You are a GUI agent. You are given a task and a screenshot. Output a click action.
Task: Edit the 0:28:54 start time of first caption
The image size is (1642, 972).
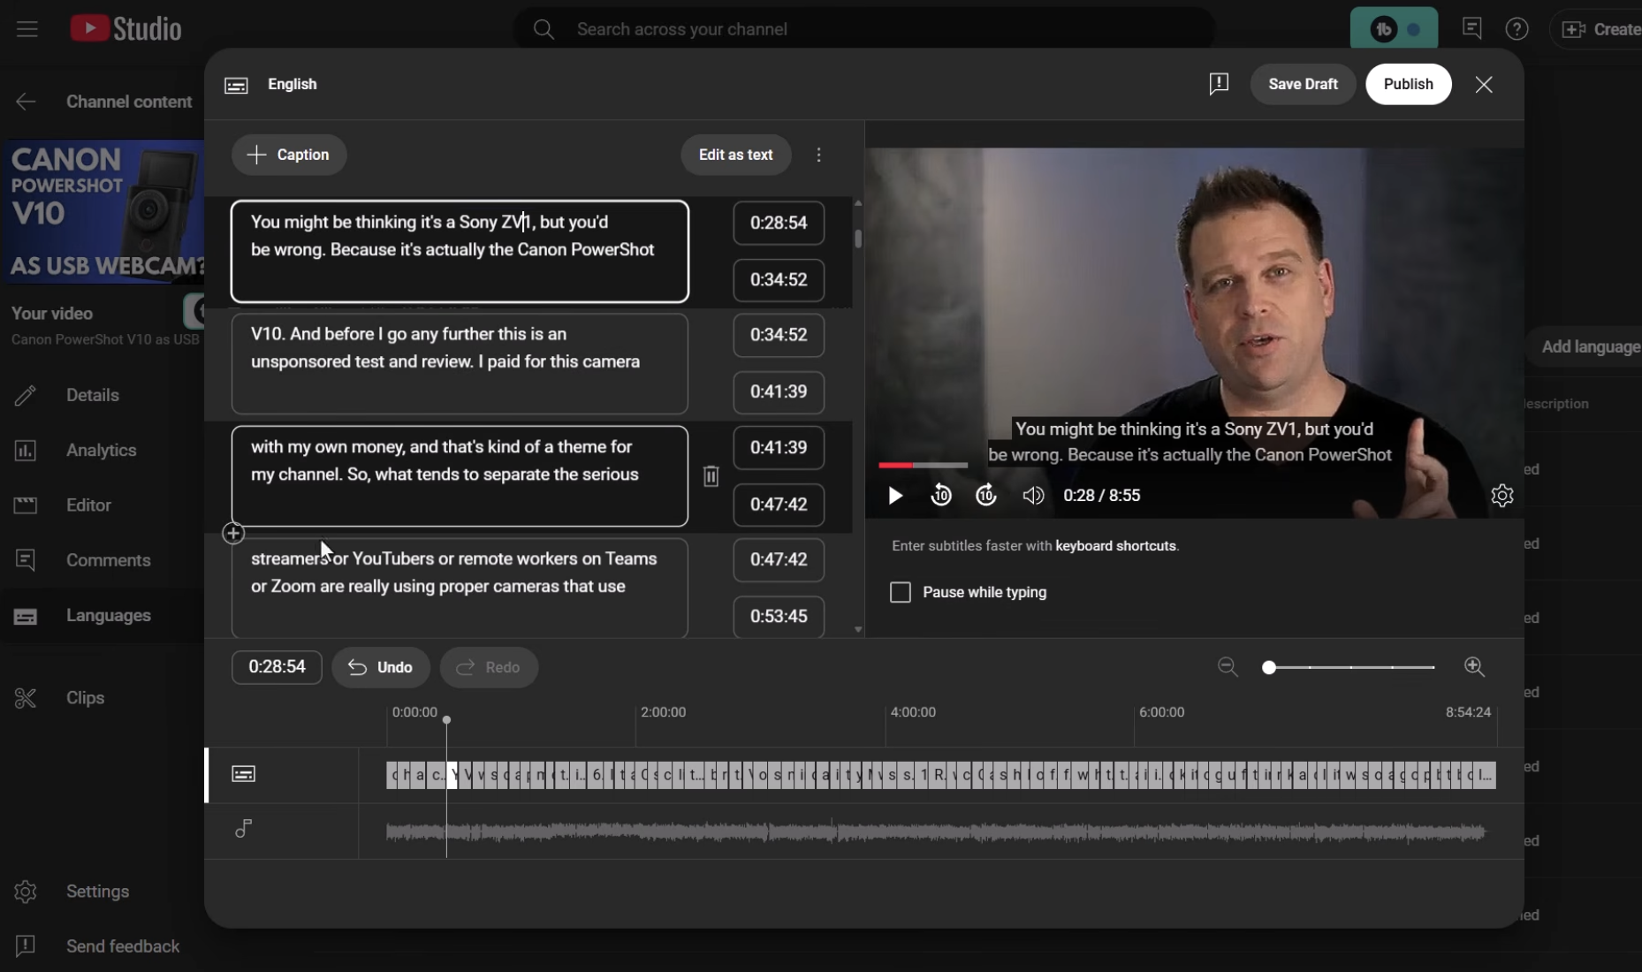tap(779, 223)
